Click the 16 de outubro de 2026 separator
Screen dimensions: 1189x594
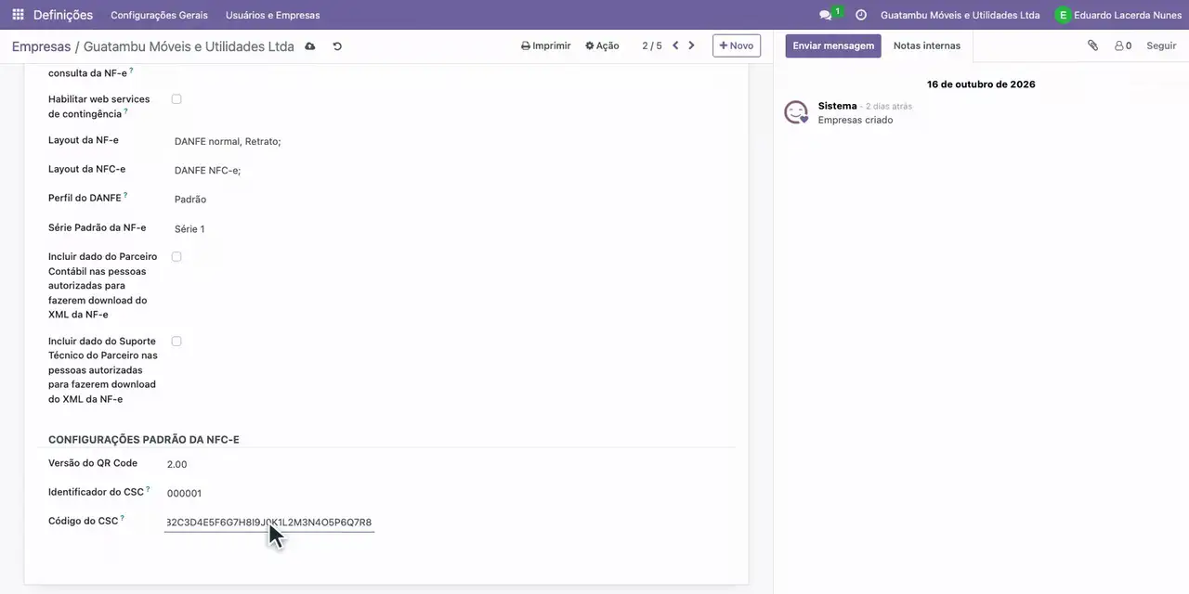pyautogui.click(x=981, y=84)
